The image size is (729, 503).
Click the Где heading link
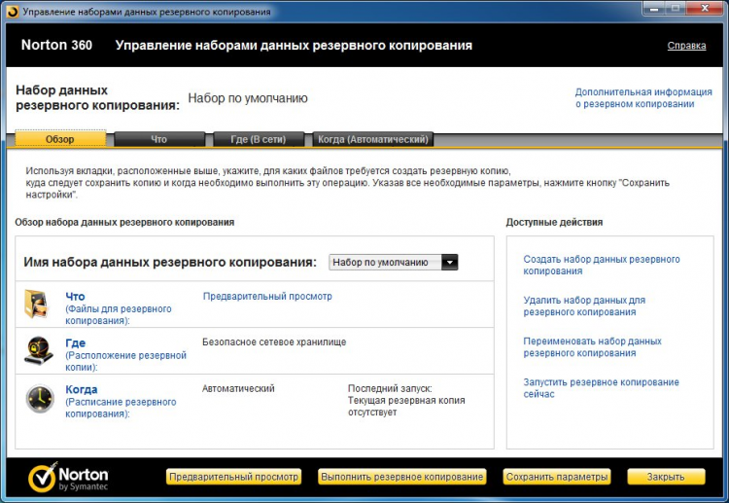point(75,342)
